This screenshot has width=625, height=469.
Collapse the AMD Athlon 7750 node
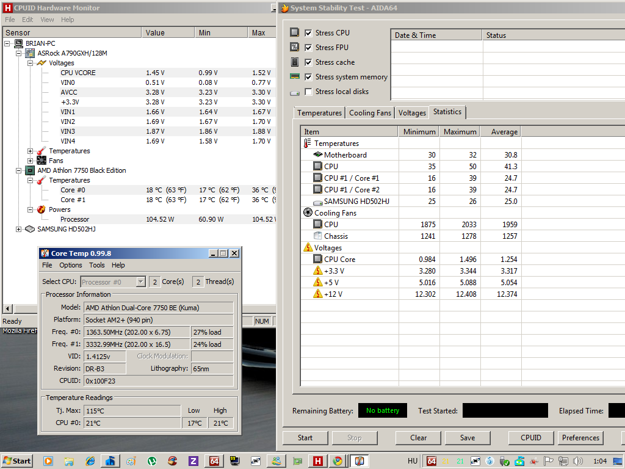[x=18, y=170]
